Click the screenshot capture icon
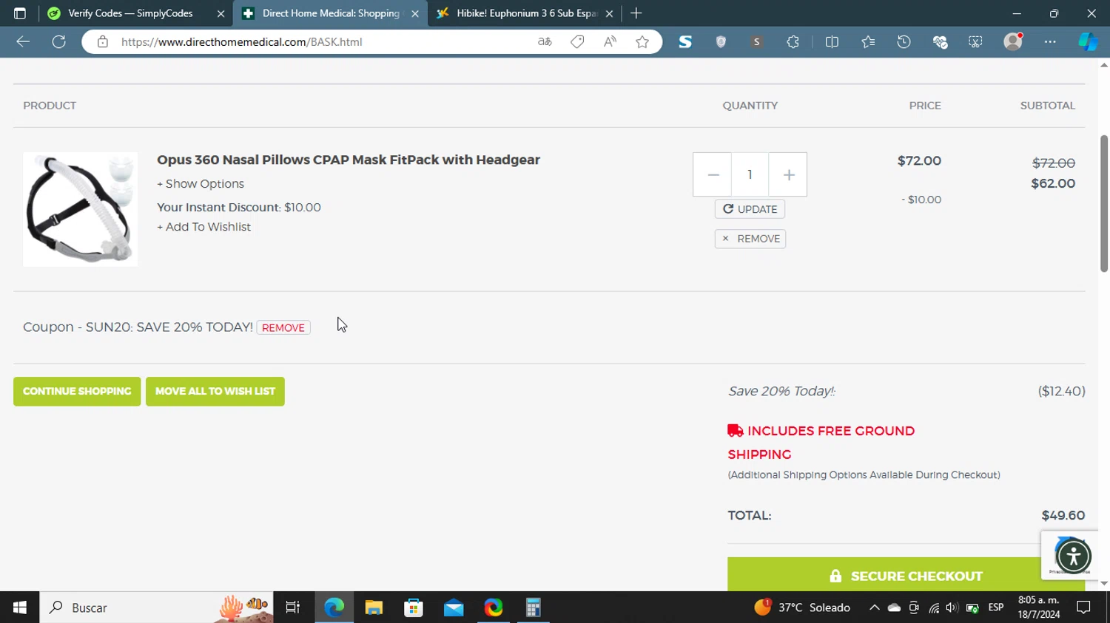 click(976, 42)
